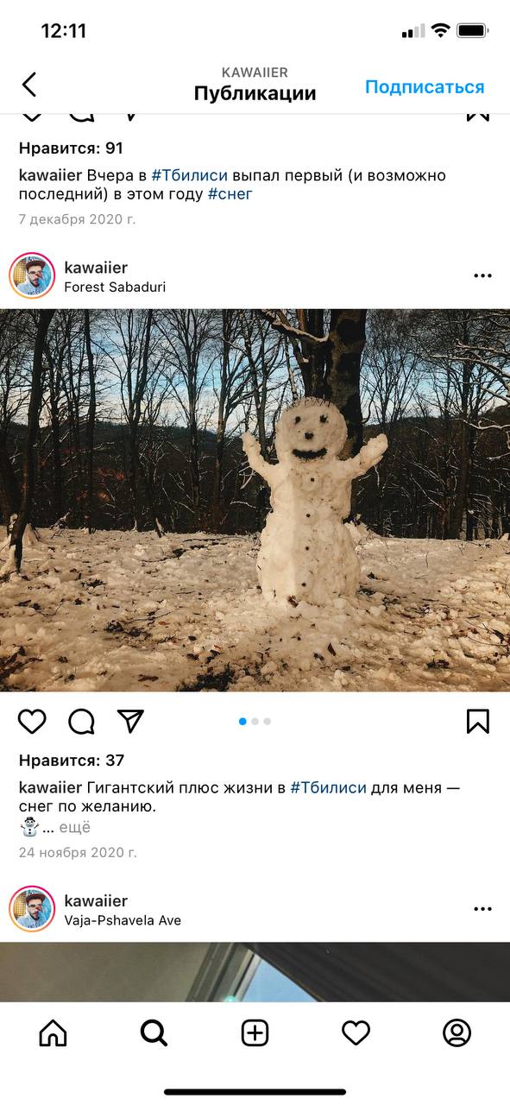The image size is (510, 1105).
Task: Tap the kawaiier avatar on the Forest Sabaduri post
Action: point(32,276)
